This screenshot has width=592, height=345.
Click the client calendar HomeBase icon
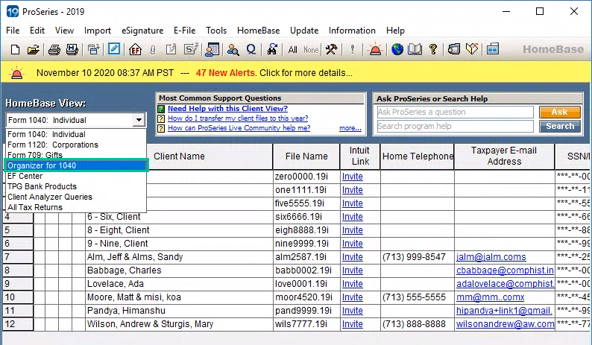pos(212,49)
